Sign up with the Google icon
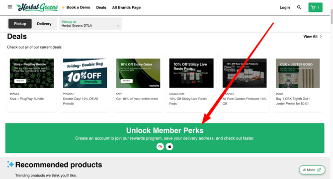Viewport: 333px width, 179px height. 160,147
